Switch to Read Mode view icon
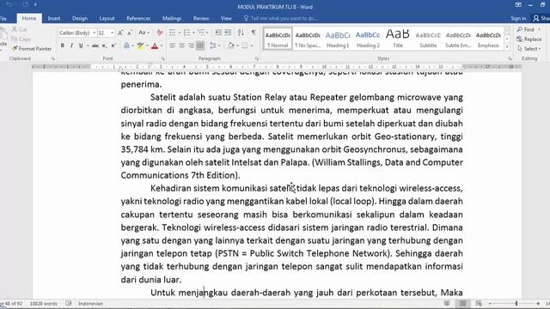 tap(447, 303)
